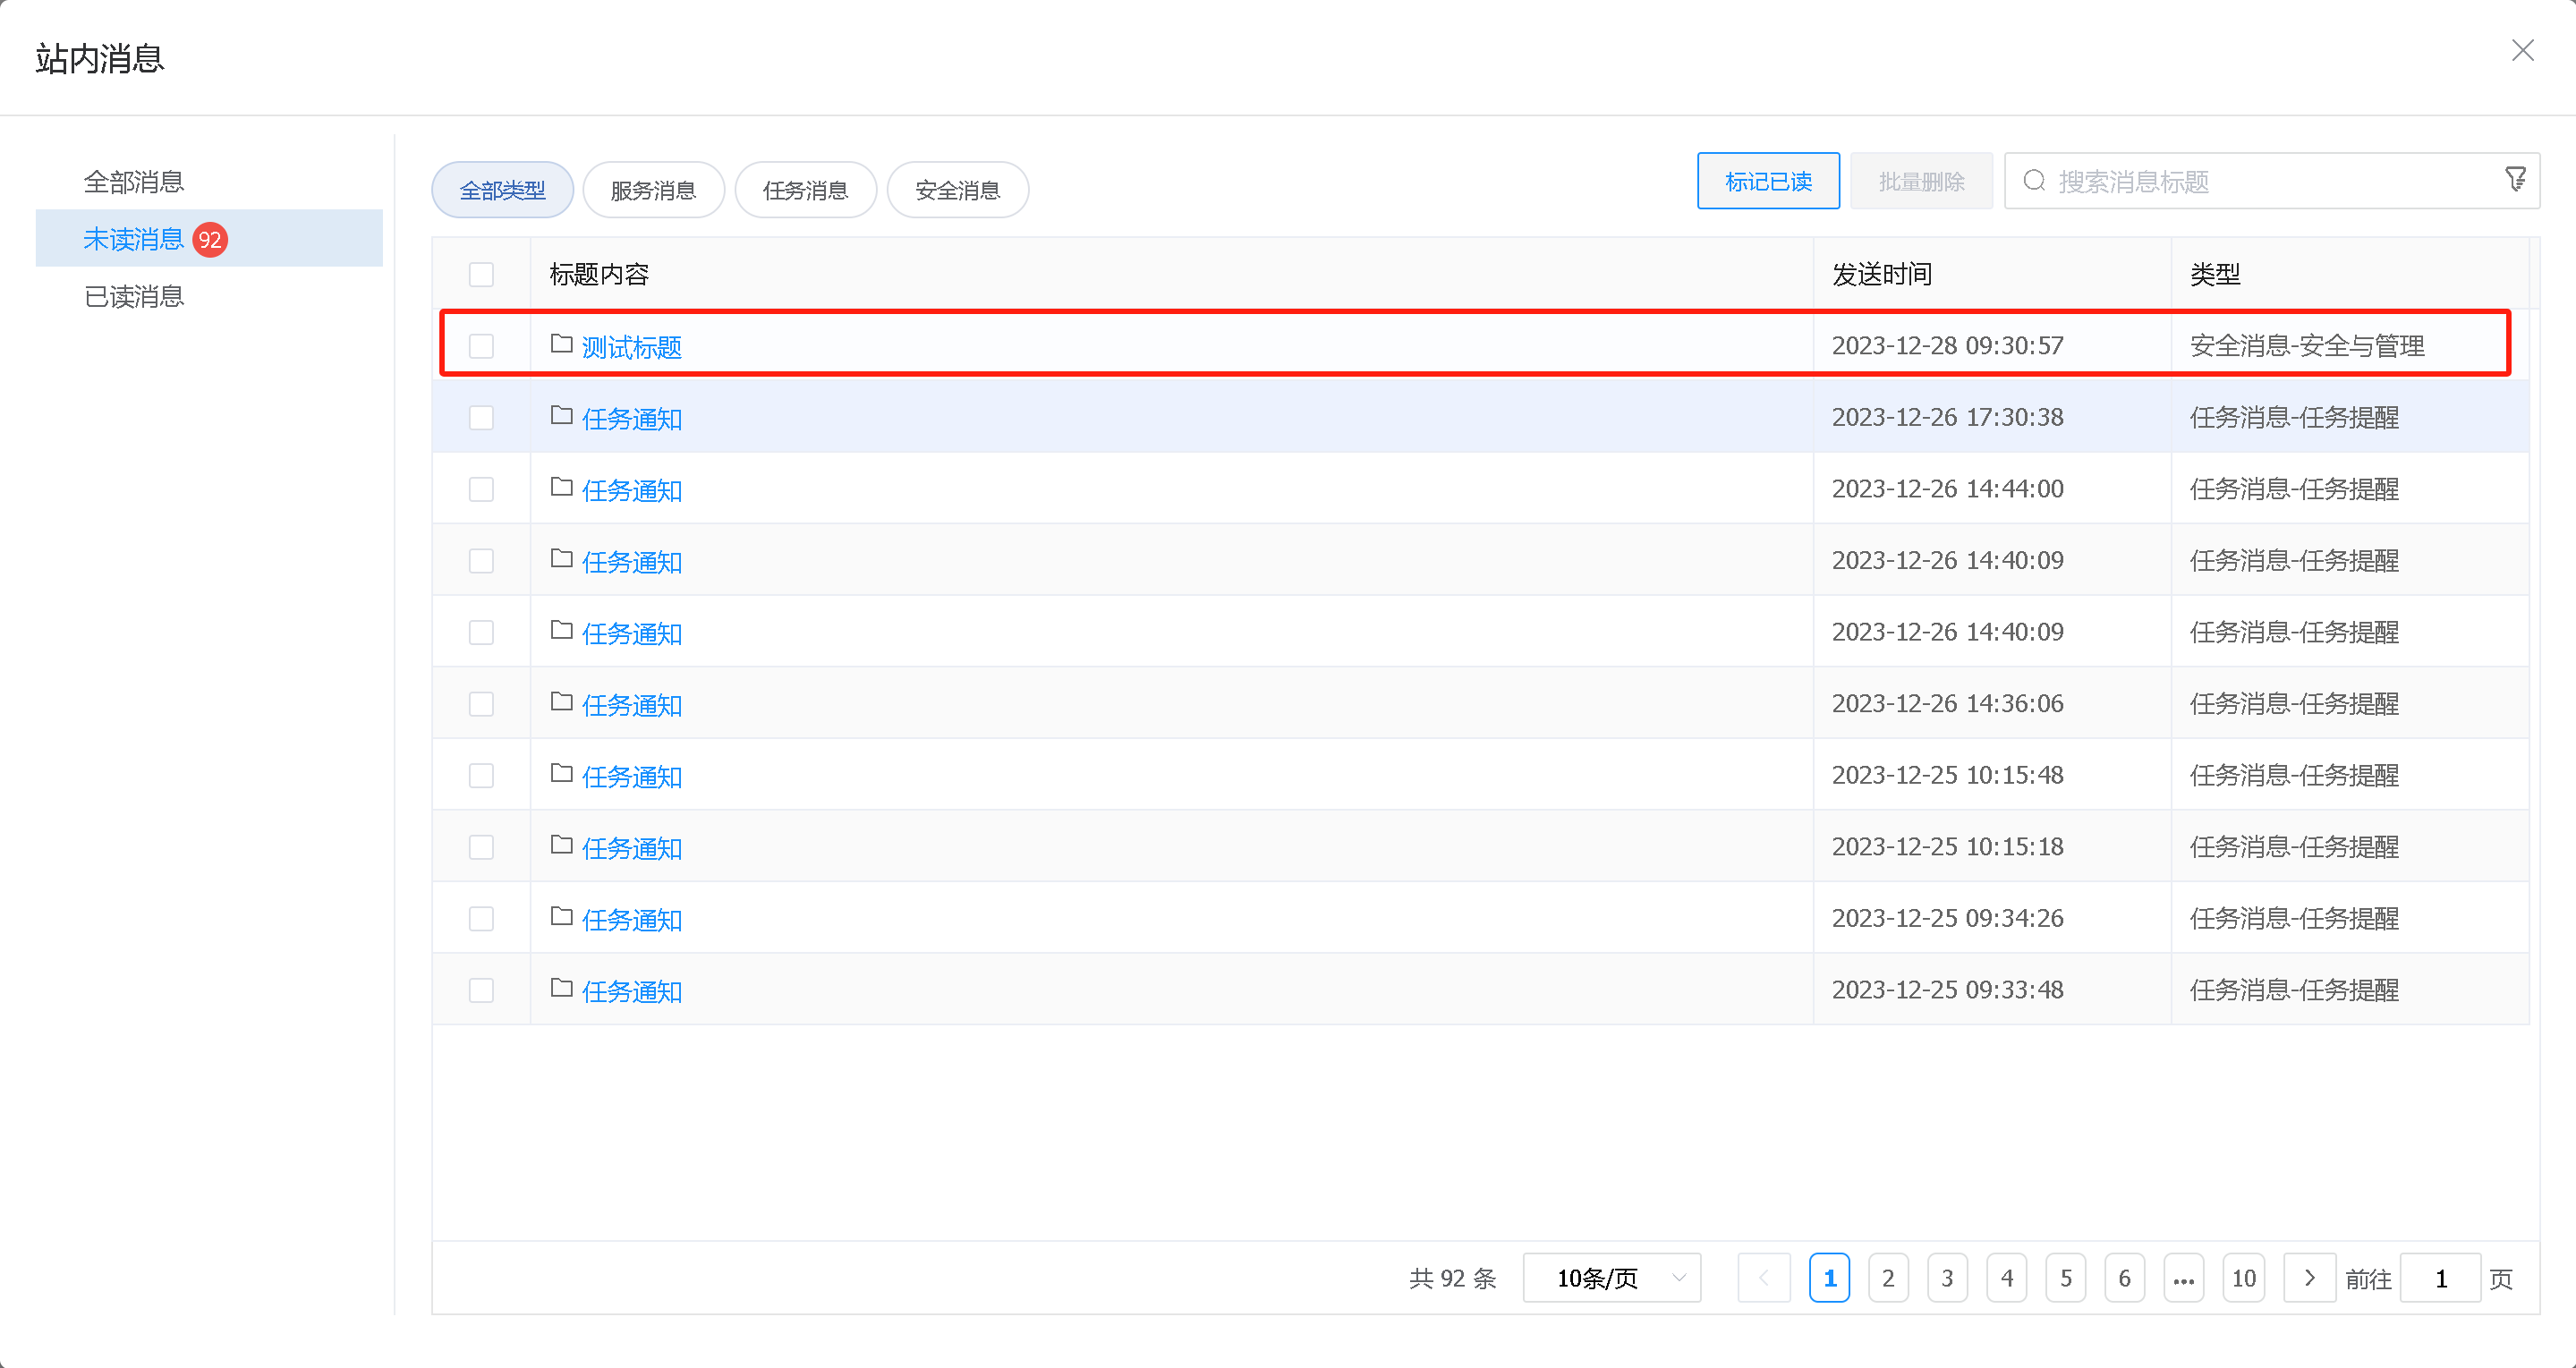Switch to the 安全消息 filter tab

tap(957, 190)
